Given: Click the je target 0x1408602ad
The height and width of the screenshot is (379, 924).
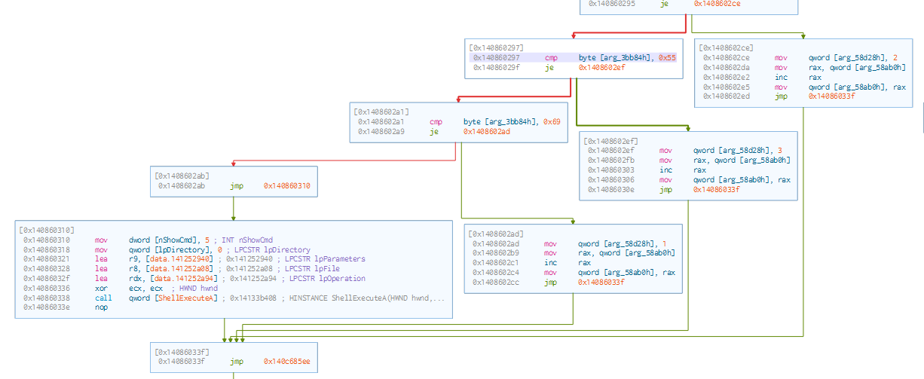Looking at the screenshot, I should (x=488, y=131).
